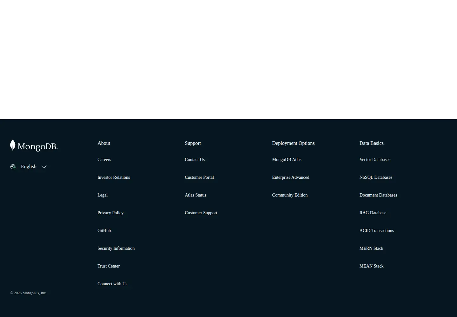Screen dimensions: 457x317
Task: View the Privacy Policy
Action: pos(110,213)
